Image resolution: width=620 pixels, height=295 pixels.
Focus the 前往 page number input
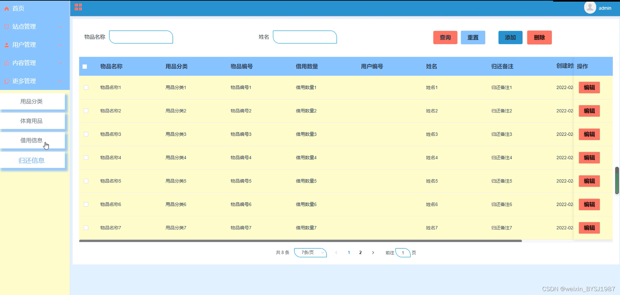click(x=403, y=253)
